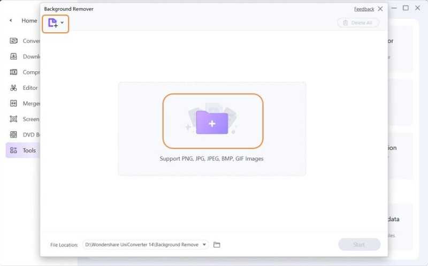Open the Editor scissors icon

point(13,88)
